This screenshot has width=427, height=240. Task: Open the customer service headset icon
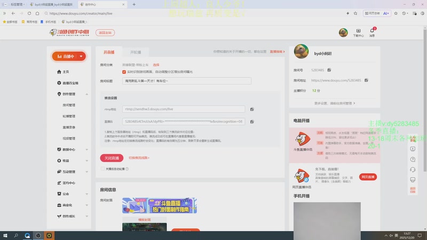pos(413,170)
